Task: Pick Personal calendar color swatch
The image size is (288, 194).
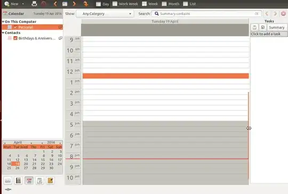Action: pyautogui.click(x=10, y=27)
